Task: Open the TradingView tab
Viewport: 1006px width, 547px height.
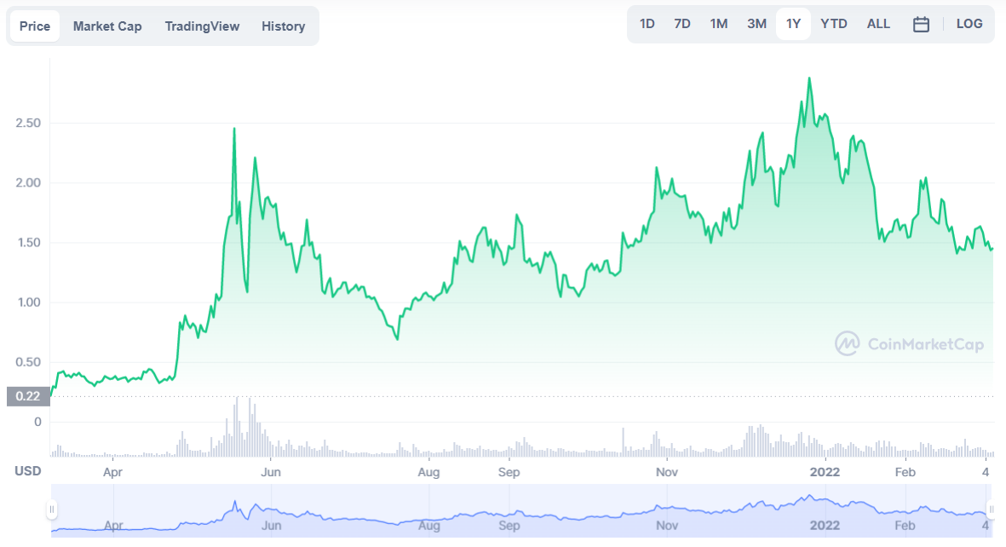Action: 202,26
